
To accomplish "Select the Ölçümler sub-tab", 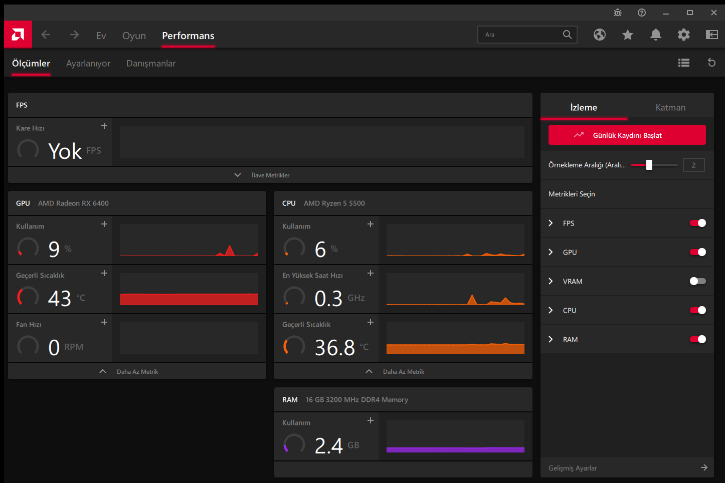I will click(x=31, y=63).
